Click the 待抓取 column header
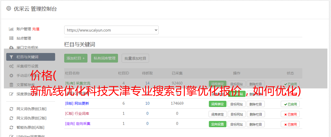Image resolution: width=331 pixels, height=137 pixels. click(147, 73)
